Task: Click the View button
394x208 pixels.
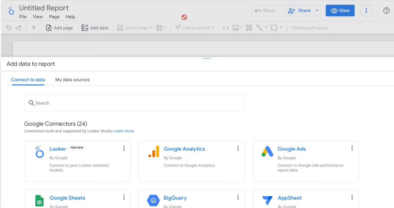Action: coord(340,11)
